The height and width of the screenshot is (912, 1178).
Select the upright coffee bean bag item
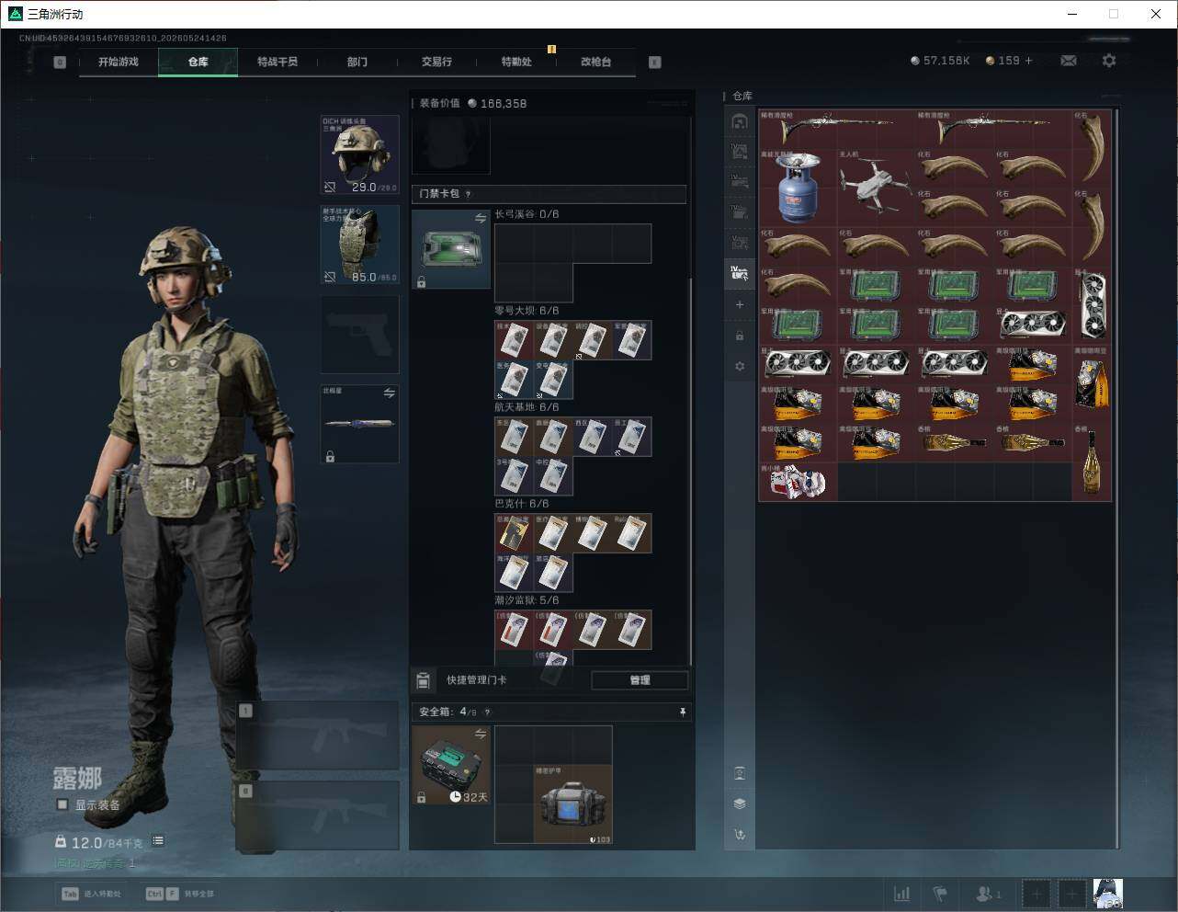[1092, 385]
